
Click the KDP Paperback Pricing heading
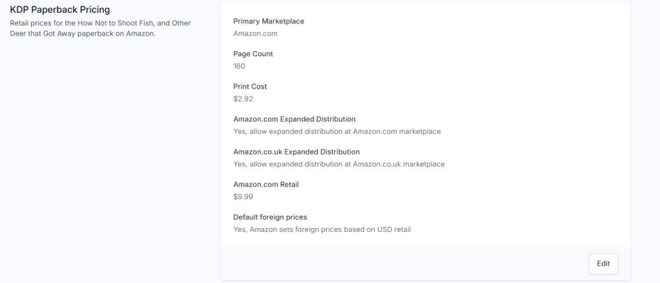pyautogui.click(x=59, y=10)
